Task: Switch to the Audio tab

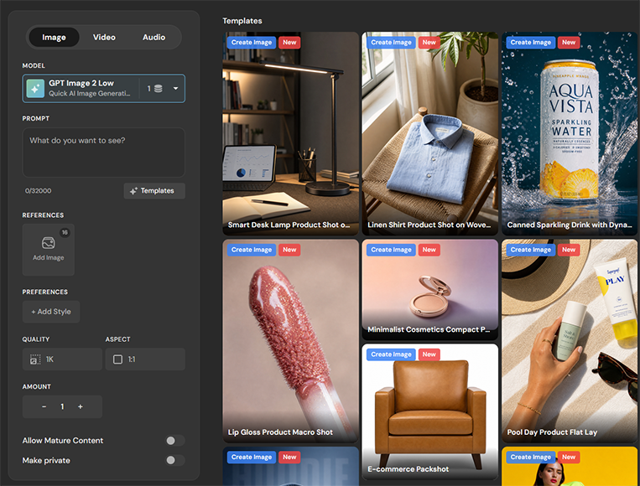Action: point(153,37)
